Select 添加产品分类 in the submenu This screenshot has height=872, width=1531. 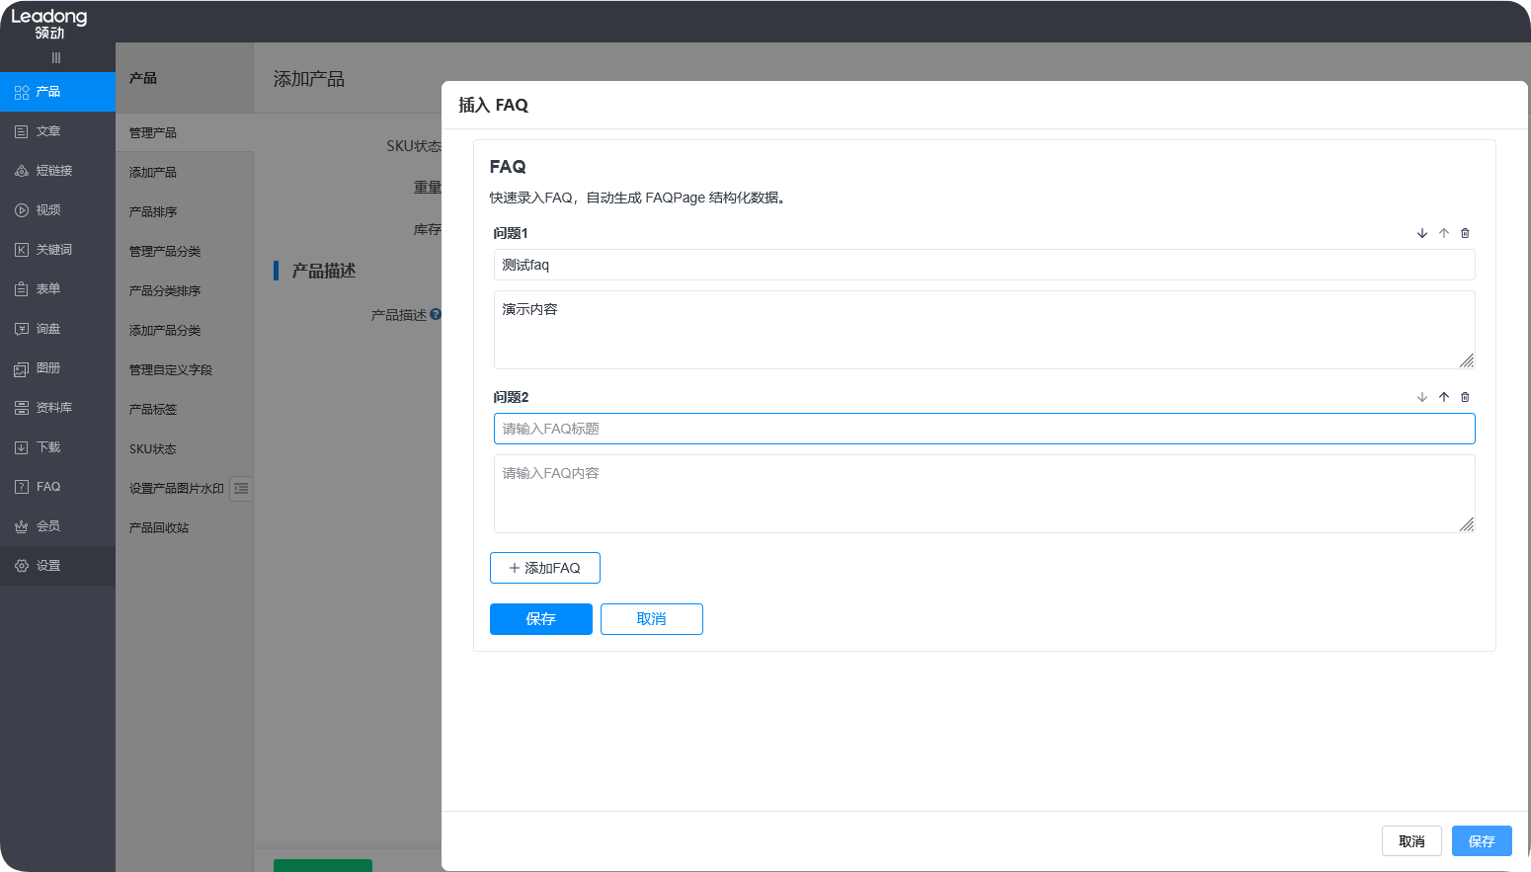[x=185, y=330]
